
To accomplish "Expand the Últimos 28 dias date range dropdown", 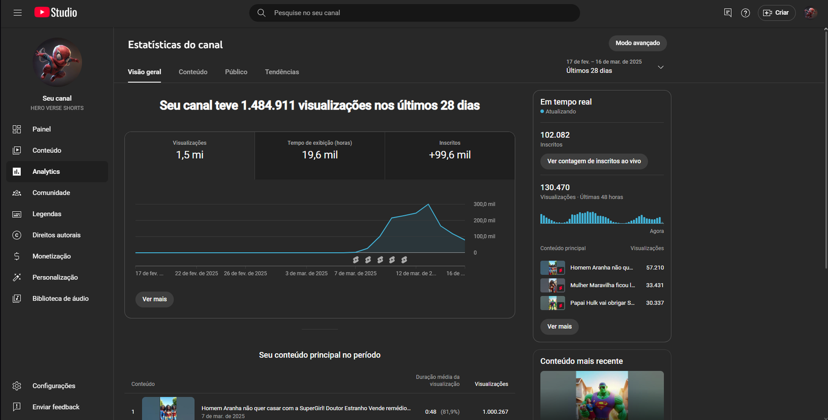I will pos(660,67).
